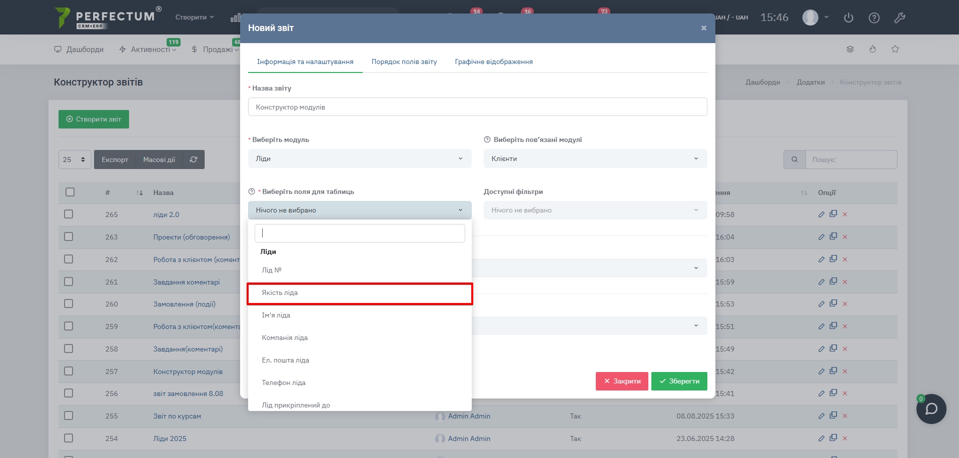Expand the Активності menu
The height and width of the screenshot is (458, 959).
tap(148, 49)
